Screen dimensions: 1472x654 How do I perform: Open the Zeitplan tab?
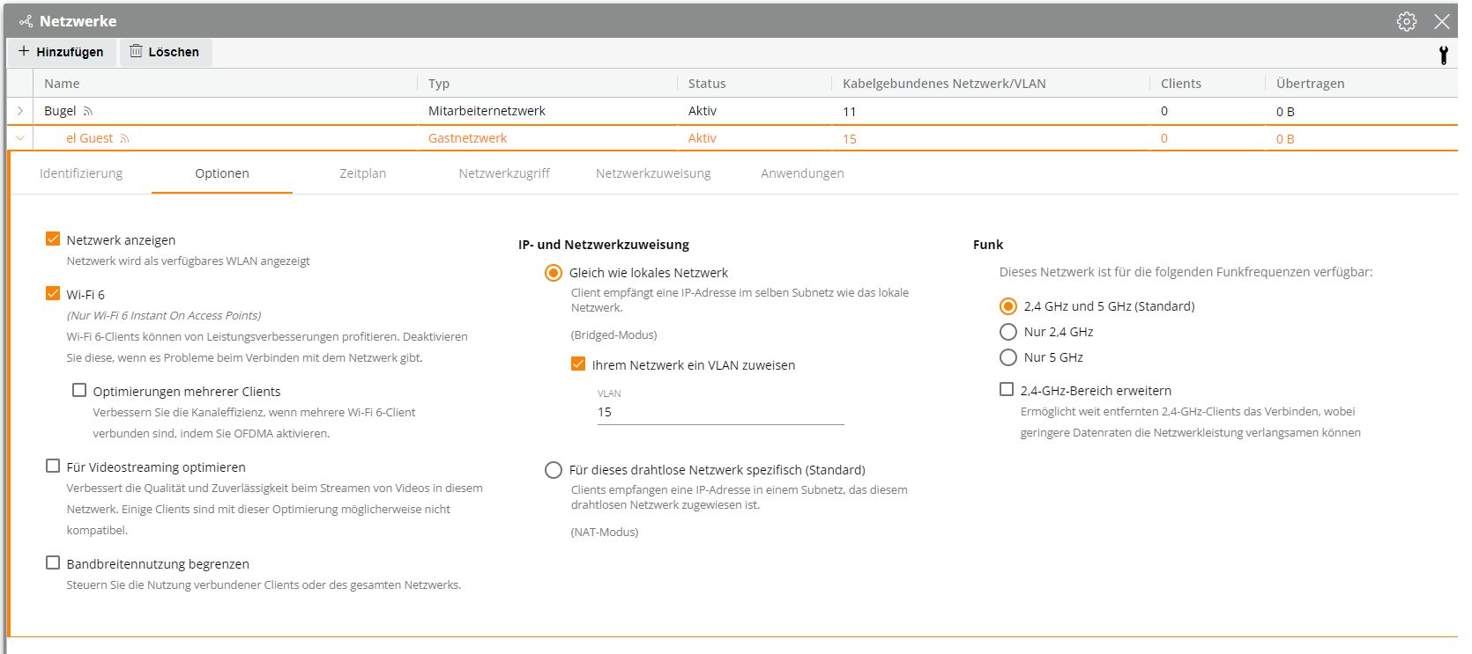click(x=363, y=173)
